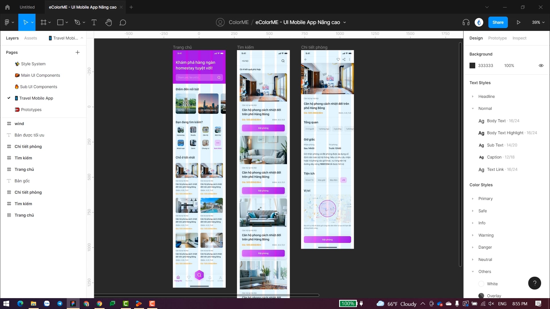Viewport: 550px width, 309px height.
Task: Open the Style System page
Action: (33, 64)
